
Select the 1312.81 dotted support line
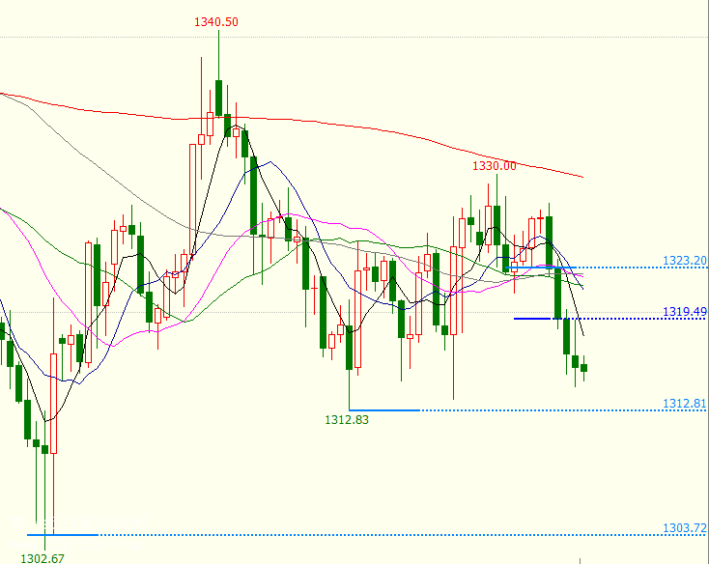pyautogui.click(x=529, y=410)
